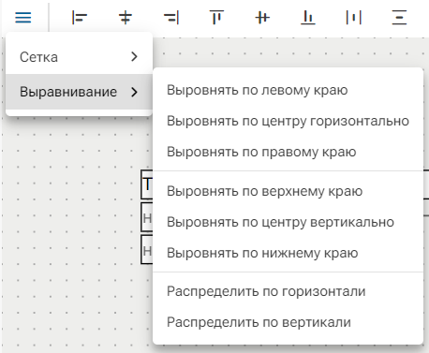Image resolution: width=429 pixels, height=353 pixels.
Task: Select the canvas box starting with T
Action: coord(147,184)
